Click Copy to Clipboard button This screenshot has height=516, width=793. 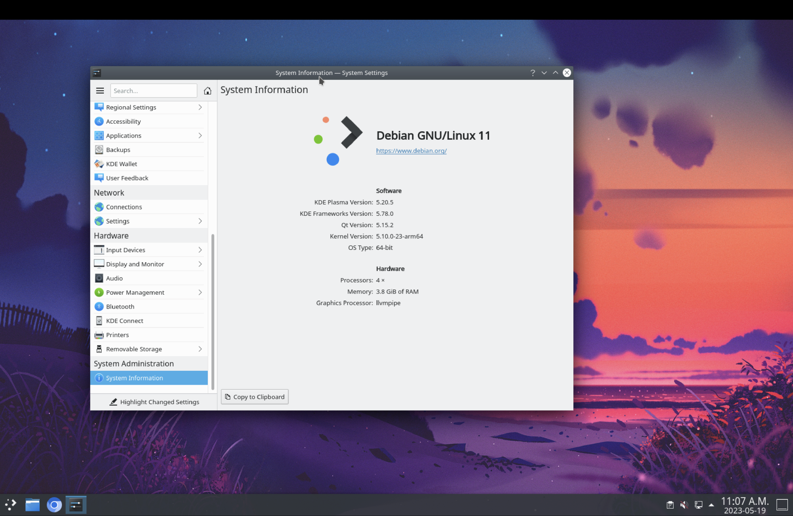pyautogui.click(x=255, y=397)
